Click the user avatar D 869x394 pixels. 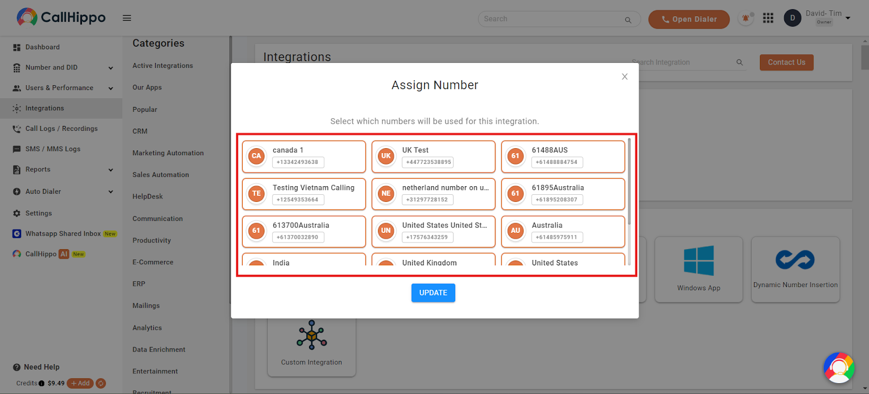(792, 18)
